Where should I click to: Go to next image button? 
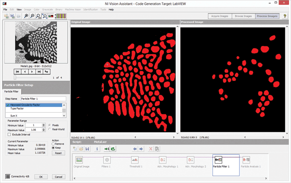[x=32, y=72]
